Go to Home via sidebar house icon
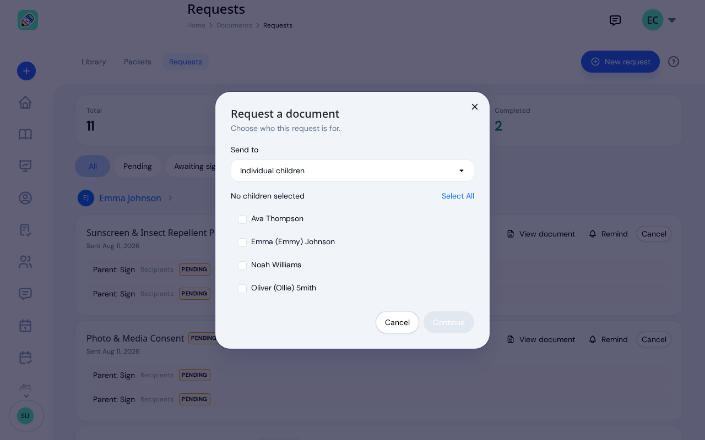The width and height of the screenshot is (705, 440). 25,102
